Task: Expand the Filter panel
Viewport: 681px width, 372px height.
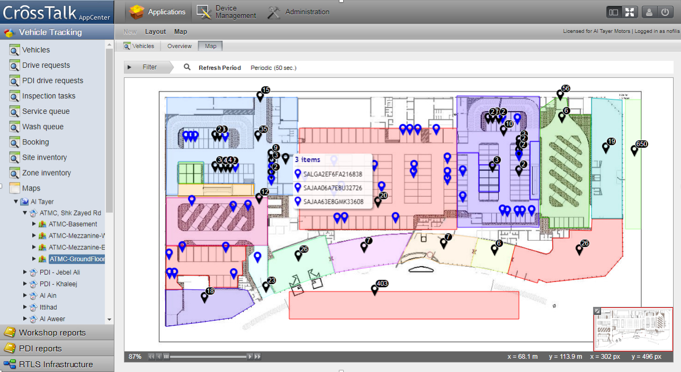Action: pos(148,67)
